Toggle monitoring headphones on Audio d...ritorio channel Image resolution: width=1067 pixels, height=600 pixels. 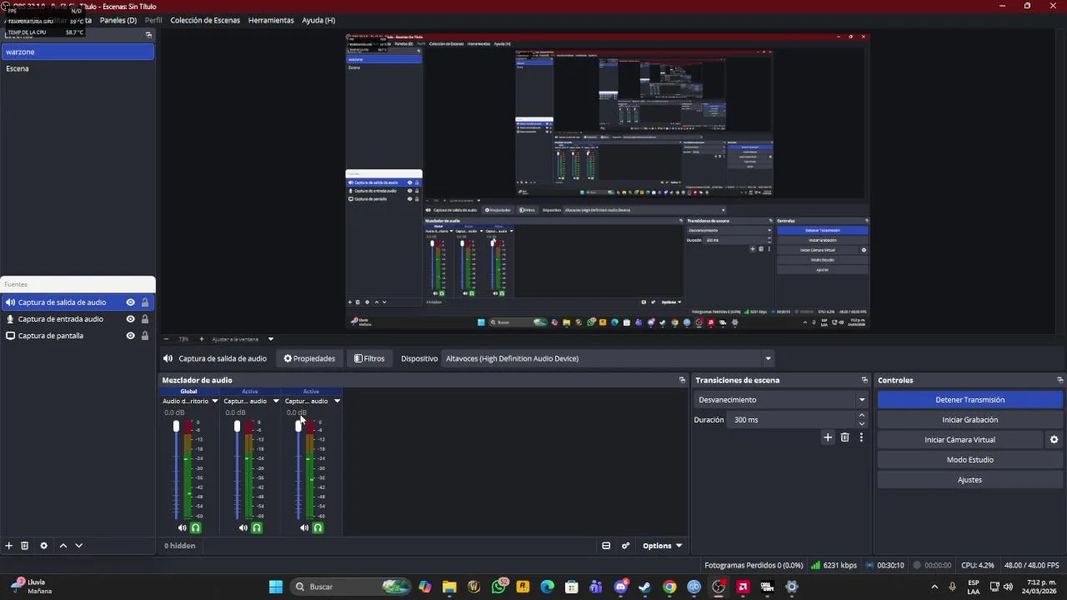click(x=196, y=527)
